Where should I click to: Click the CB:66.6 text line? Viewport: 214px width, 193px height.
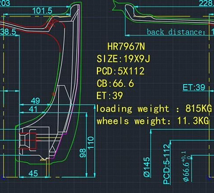click(115, 83)
